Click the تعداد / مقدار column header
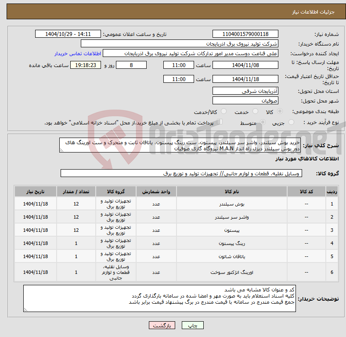346x337 pixels. (76, 192)
